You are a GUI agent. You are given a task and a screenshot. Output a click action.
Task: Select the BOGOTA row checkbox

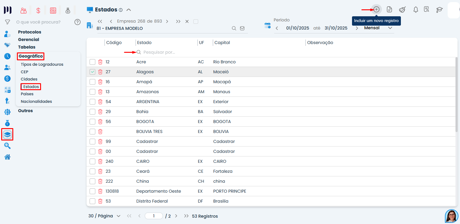(x=92, y=122)
